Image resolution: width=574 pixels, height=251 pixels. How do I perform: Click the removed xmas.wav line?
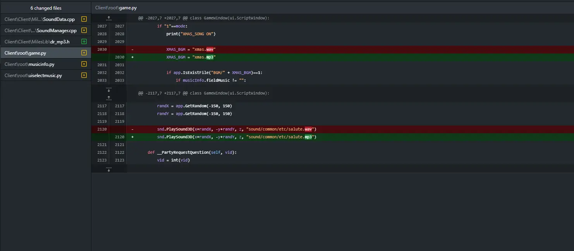point(333,50)
